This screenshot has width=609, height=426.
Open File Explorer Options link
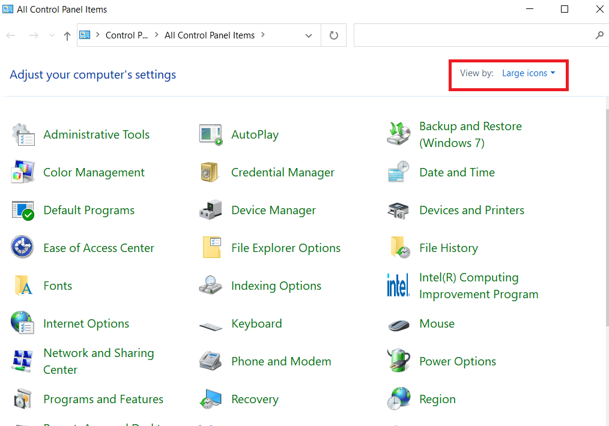(286, 248)
